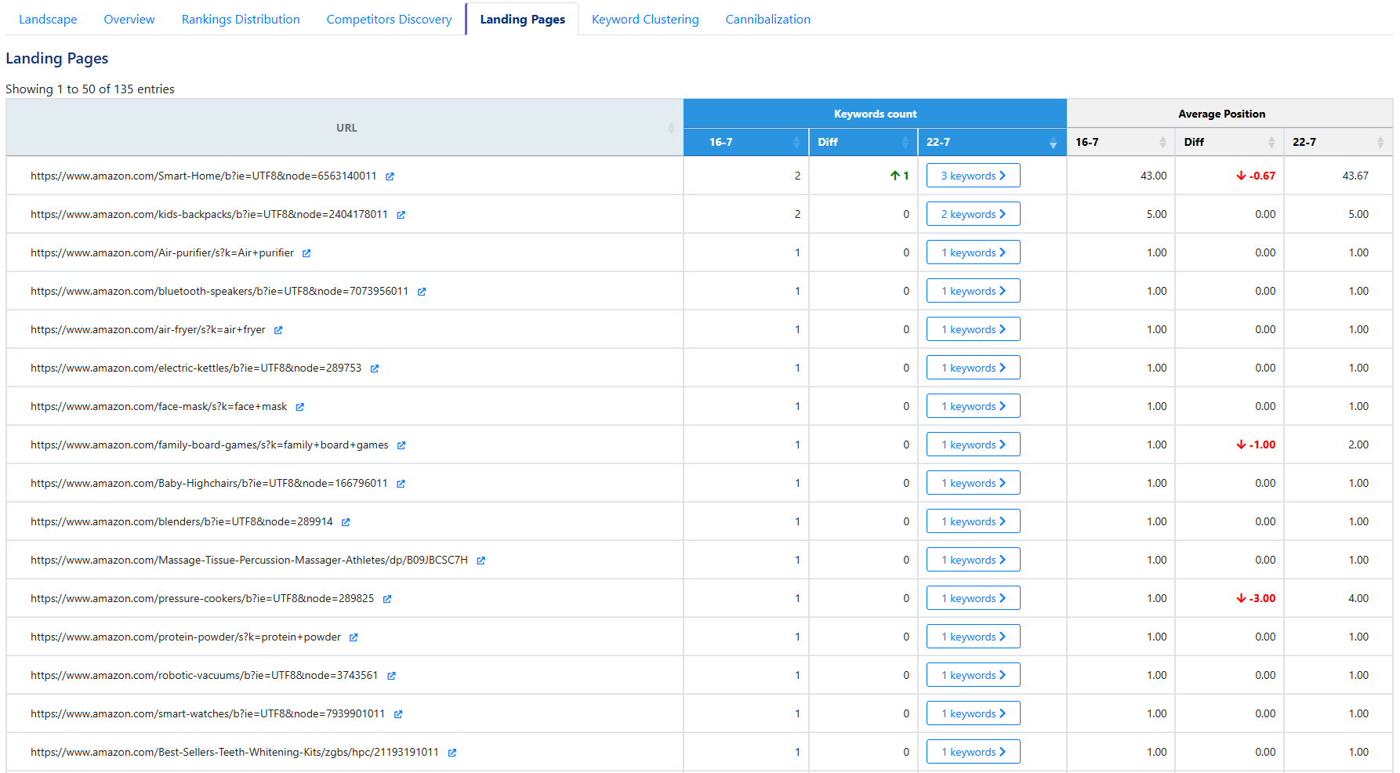Show keywords for the robotic-vacuums row
Image resolution: width=1400 pixels, height=773 pixels.
[x=973, y=675]
